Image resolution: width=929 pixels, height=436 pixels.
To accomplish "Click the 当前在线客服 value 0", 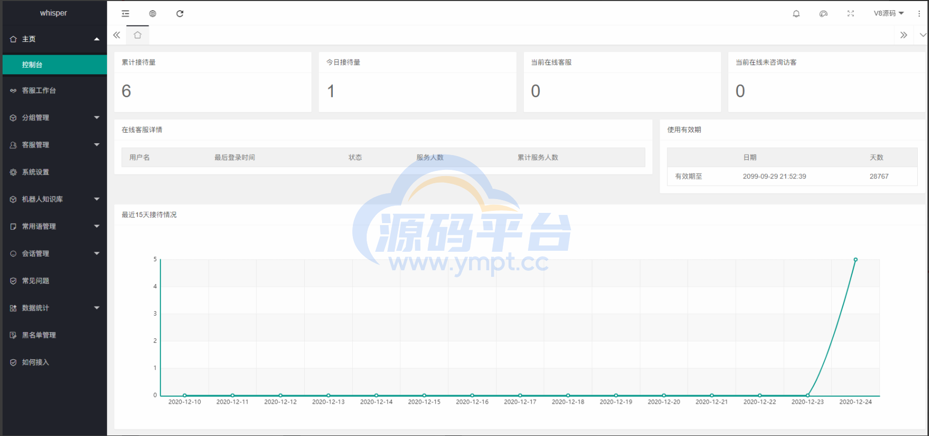I will pyautogui.click(x=536, y=91).
